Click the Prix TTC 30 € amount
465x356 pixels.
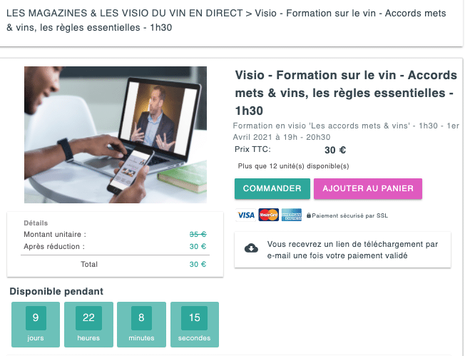(335, 150)
